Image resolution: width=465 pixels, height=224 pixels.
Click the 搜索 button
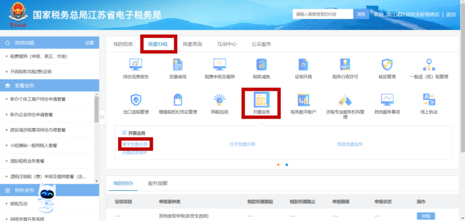click(361, 14)
